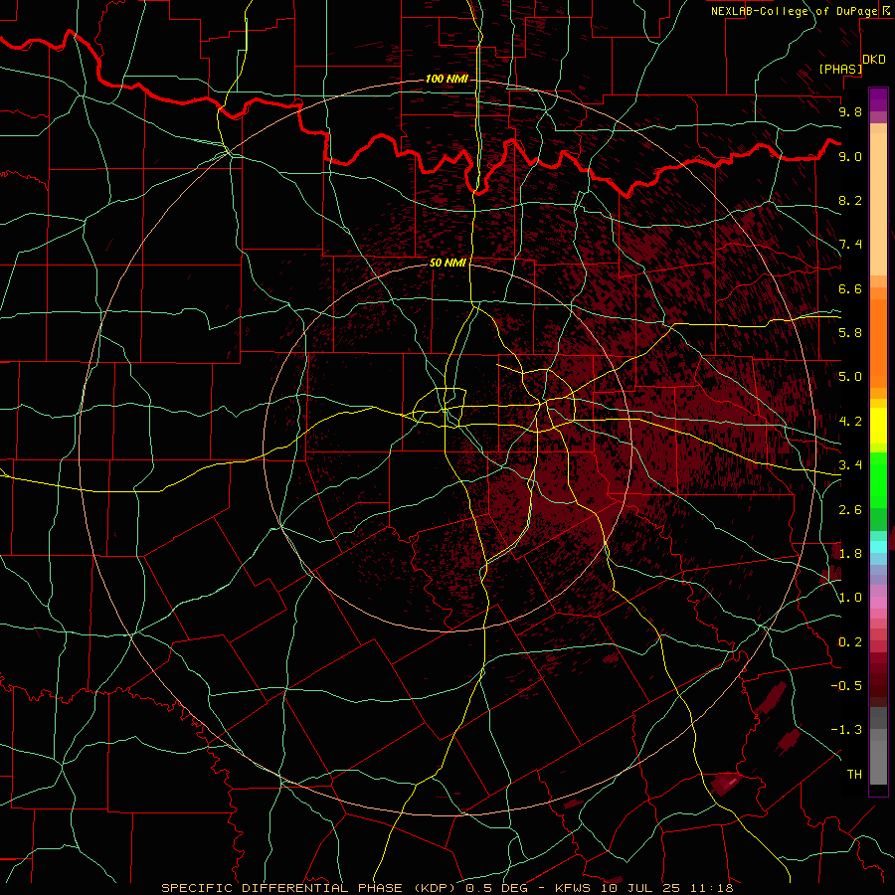The width and height of the screenshot is (895, 895).
Task: Click the 8.2 scale value
Action: coord(850,200)
